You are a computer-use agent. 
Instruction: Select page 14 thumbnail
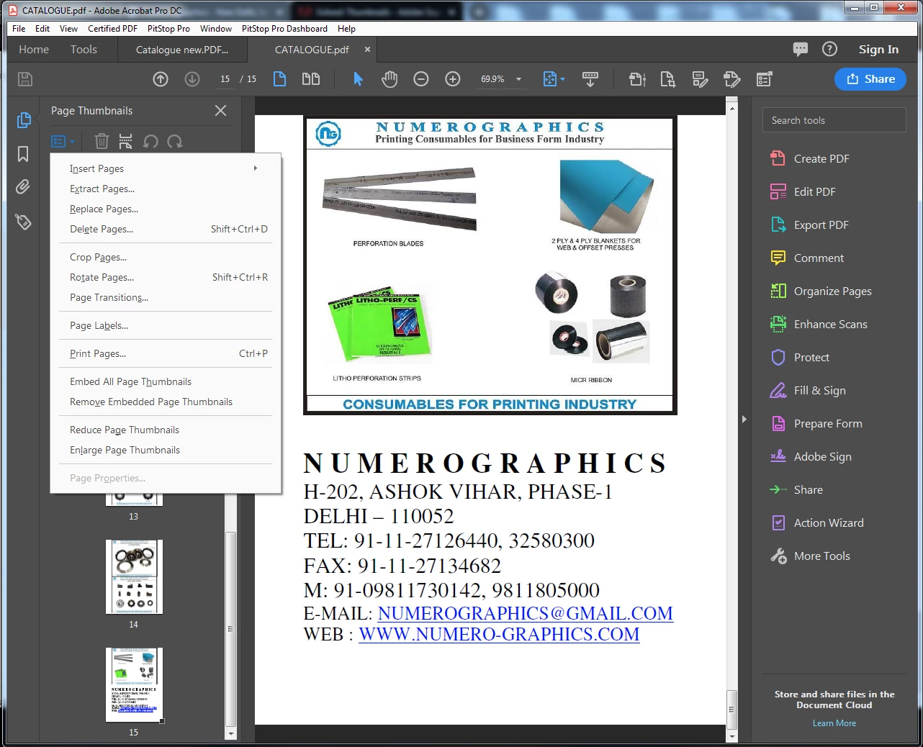pyautogui.click(x=134, y=576)
